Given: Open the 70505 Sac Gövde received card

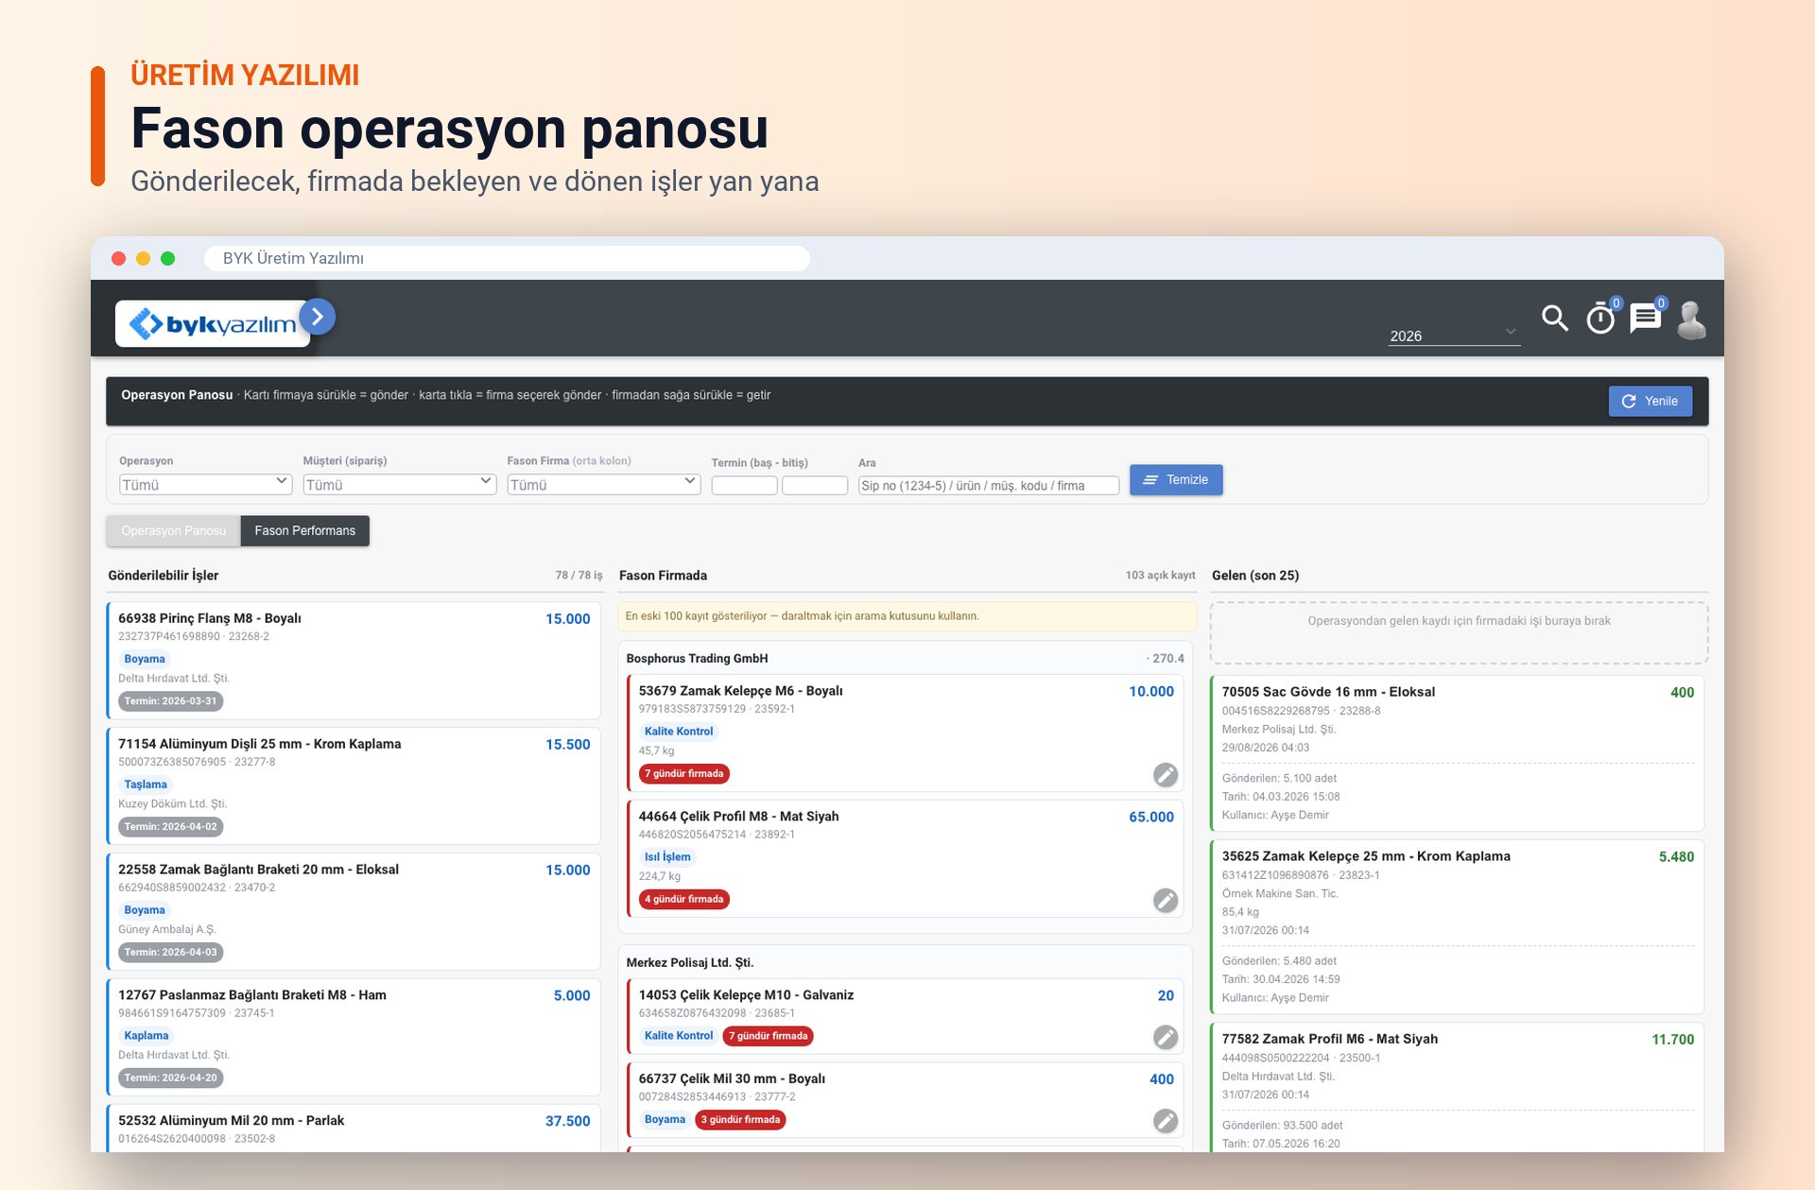Looking at the screenshot, I should 1457,753.
